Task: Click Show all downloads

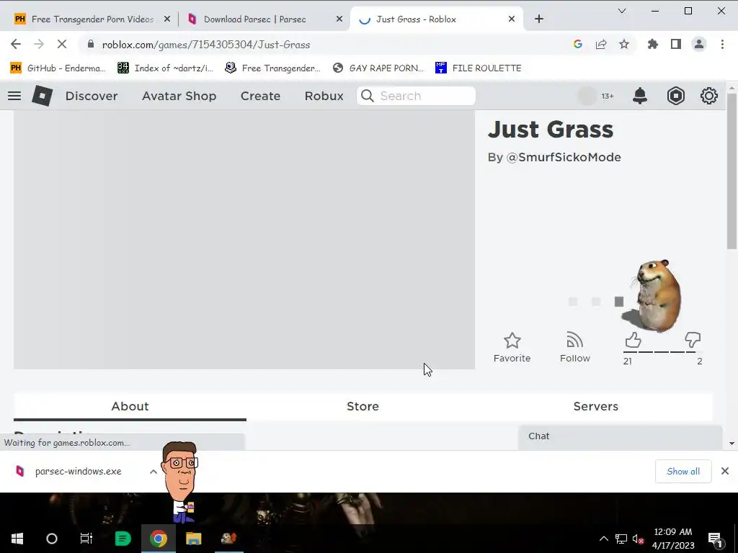Action: tap(683, 471)
